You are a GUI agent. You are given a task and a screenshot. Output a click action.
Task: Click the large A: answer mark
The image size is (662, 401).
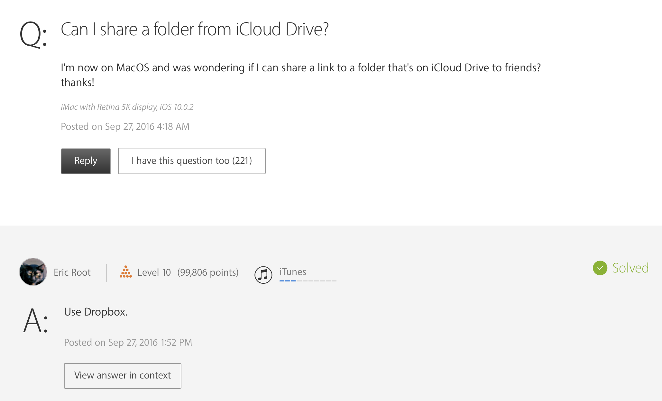point(35,321)
